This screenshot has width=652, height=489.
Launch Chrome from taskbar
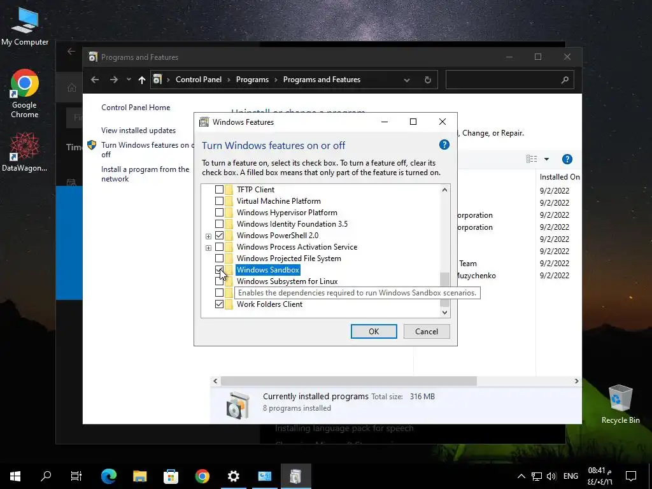point(202,476)
